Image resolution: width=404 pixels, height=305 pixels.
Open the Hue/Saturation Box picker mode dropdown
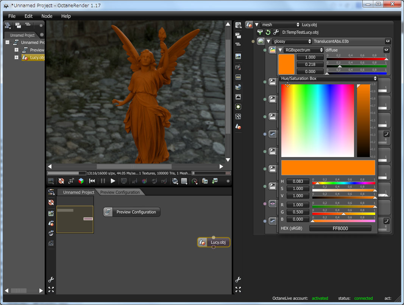[328, 78]
